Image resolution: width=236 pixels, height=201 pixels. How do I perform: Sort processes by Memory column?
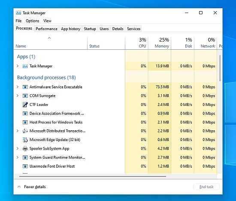click(x=160, y=43)
